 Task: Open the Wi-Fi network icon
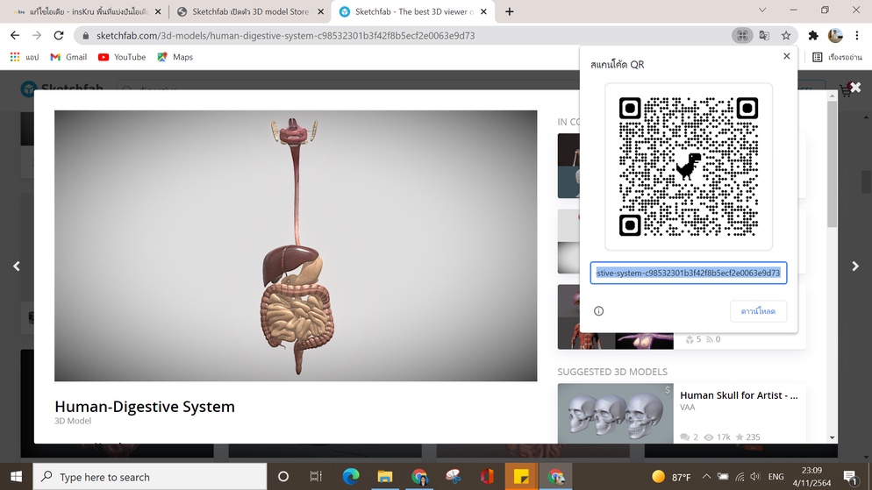click(740, 477)
